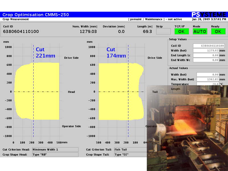
Task: Click the Operator Side label of head chart
Action: coord(72,126)
